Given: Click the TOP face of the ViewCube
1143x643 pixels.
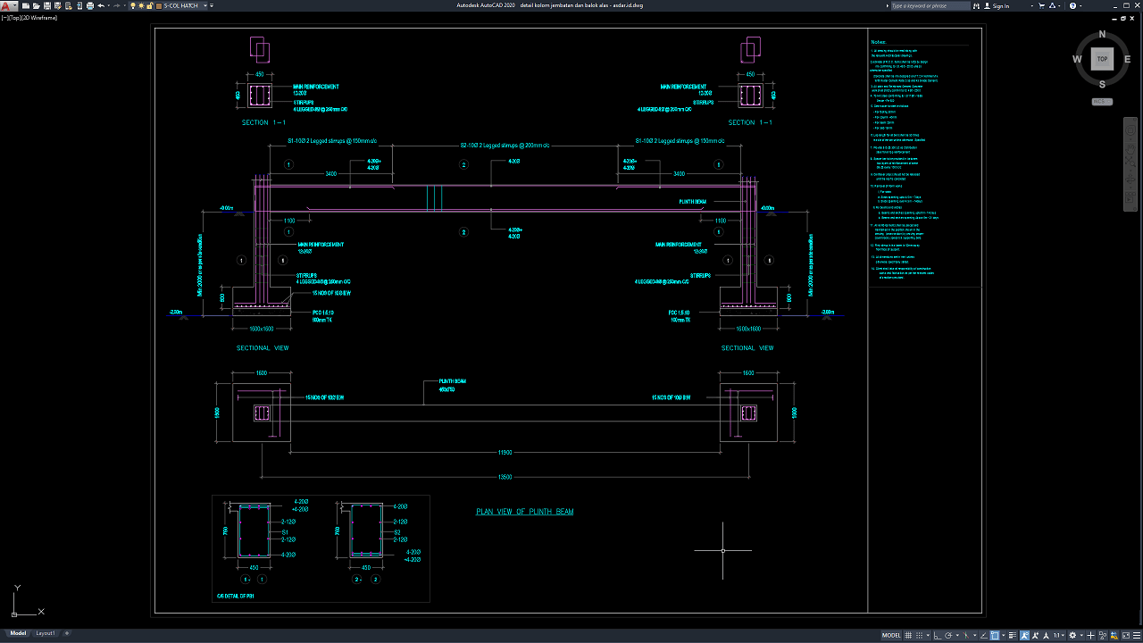Looking at the screenshot, I should pyautogui.click(x=1102, y=59).
